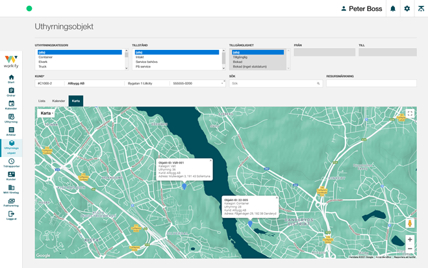Log out with the Logga ut icon

pos(11,215)
